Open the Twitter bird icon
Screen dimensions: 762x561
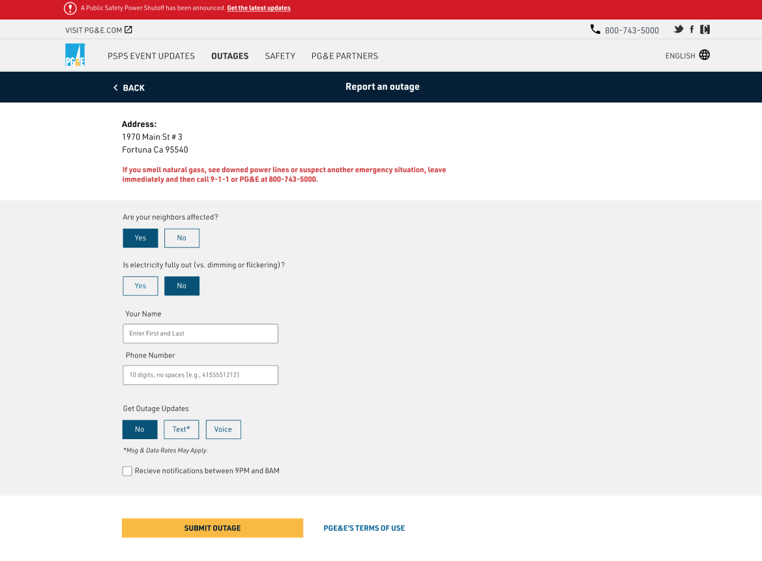679,29
